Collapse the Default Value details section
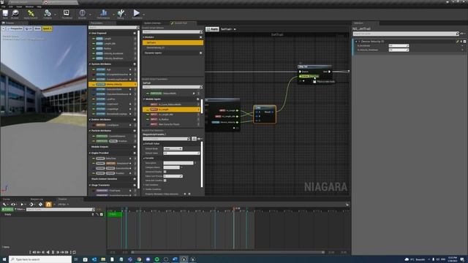Image resolution: width=468 pixels, height=263 pixels. coord(144,144)
